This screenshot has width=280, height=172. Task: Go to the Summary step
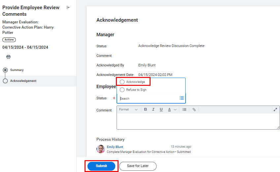point(17,70)
